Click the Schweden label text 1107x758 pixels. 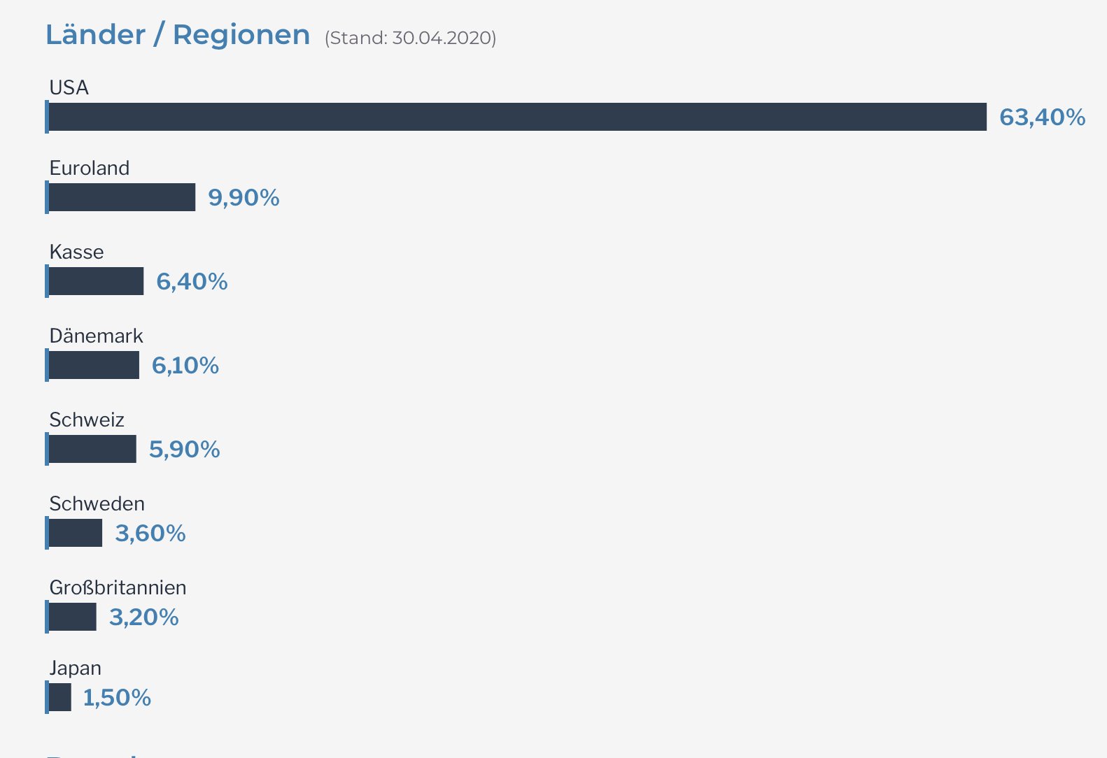click(x=97, y=503)
